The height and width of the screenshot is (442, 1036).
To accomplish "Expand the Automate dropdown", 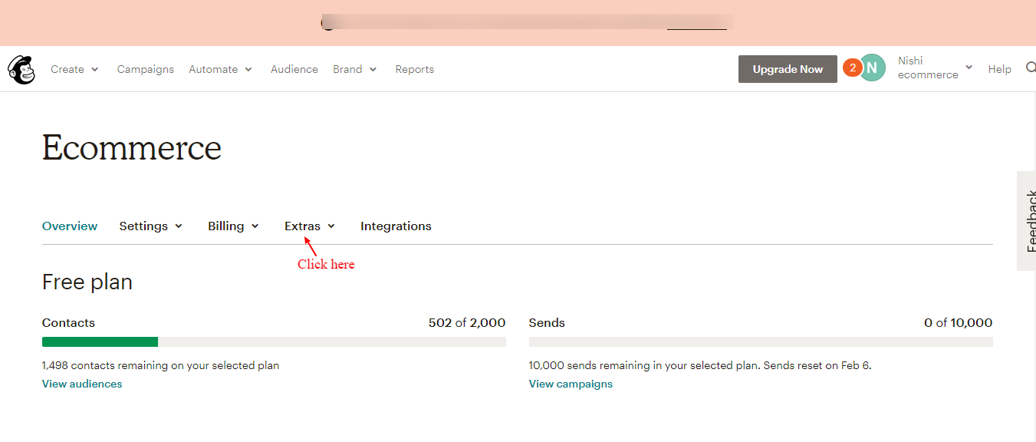I will (220, 69).
